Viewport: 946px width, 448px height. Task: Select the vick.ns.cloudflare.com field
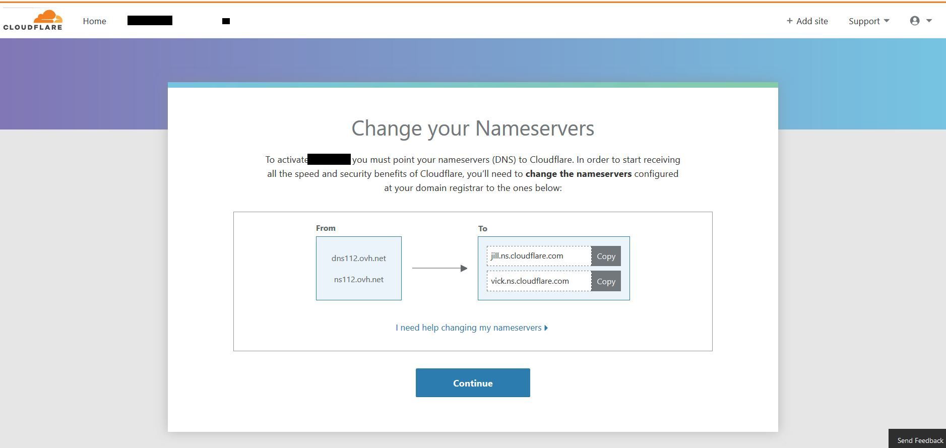click(539, 281)
